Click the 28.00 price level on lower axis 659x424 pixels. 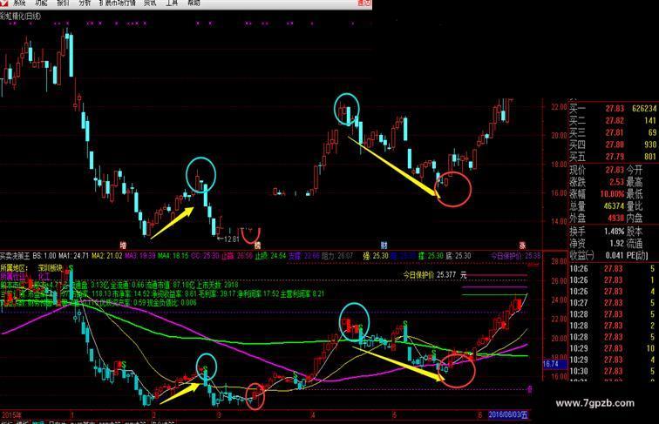[x=559, y=261]
